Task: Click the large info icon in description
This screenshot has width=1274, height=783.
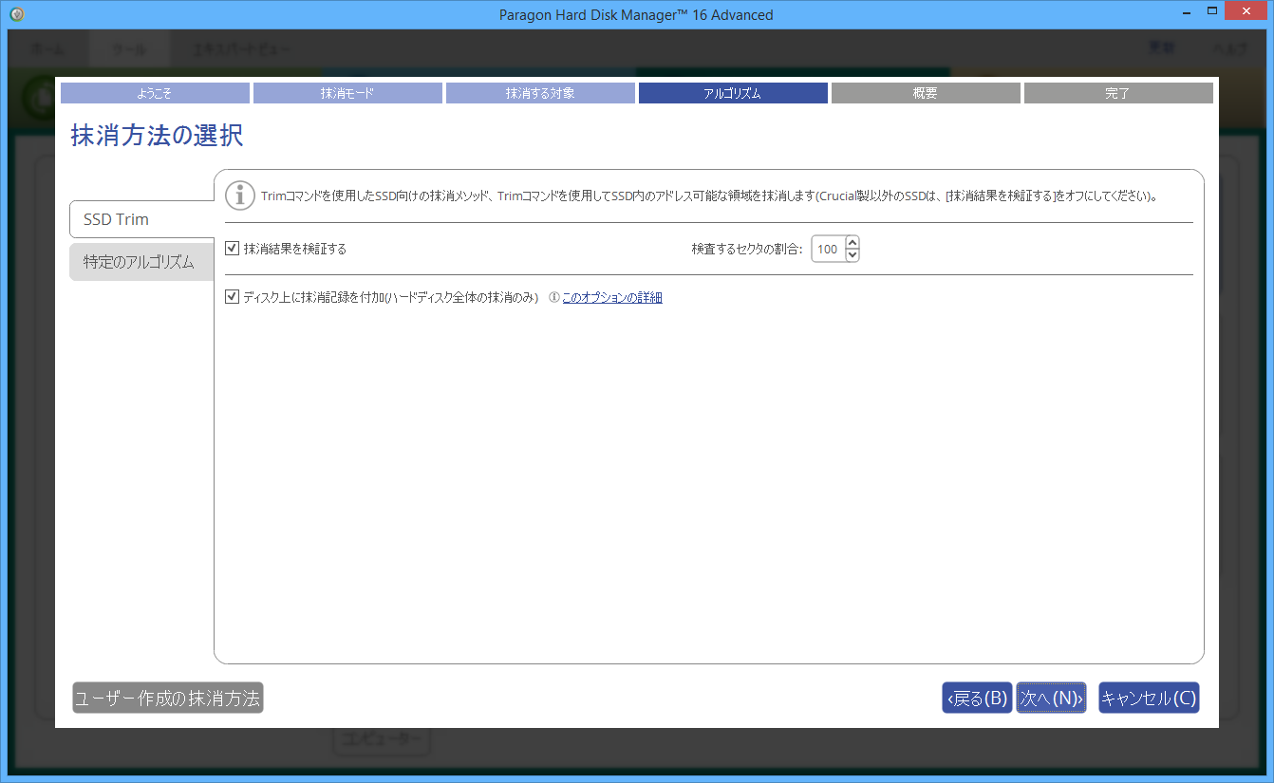Action: tap(239, 196)
